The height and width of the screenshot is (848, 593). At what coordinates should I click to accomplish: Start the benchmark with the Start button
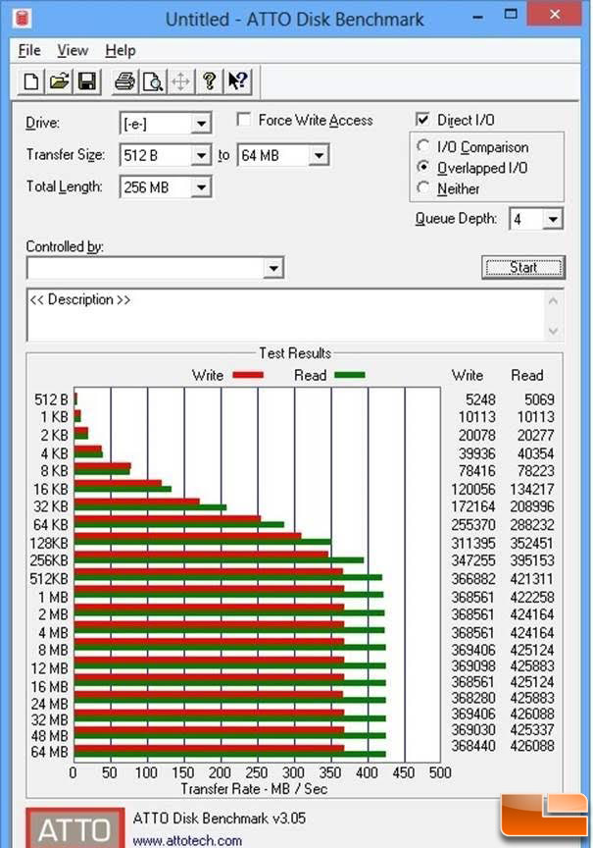click(522, 268)
